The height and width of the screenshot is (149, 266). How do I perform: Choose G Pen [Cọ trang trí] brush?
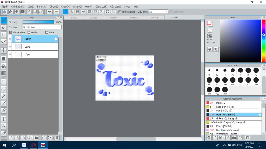click(x=234, y=118)
